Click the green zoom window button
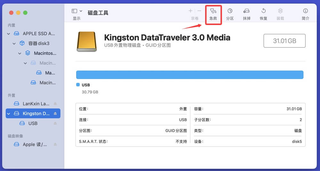 [25, 13]
